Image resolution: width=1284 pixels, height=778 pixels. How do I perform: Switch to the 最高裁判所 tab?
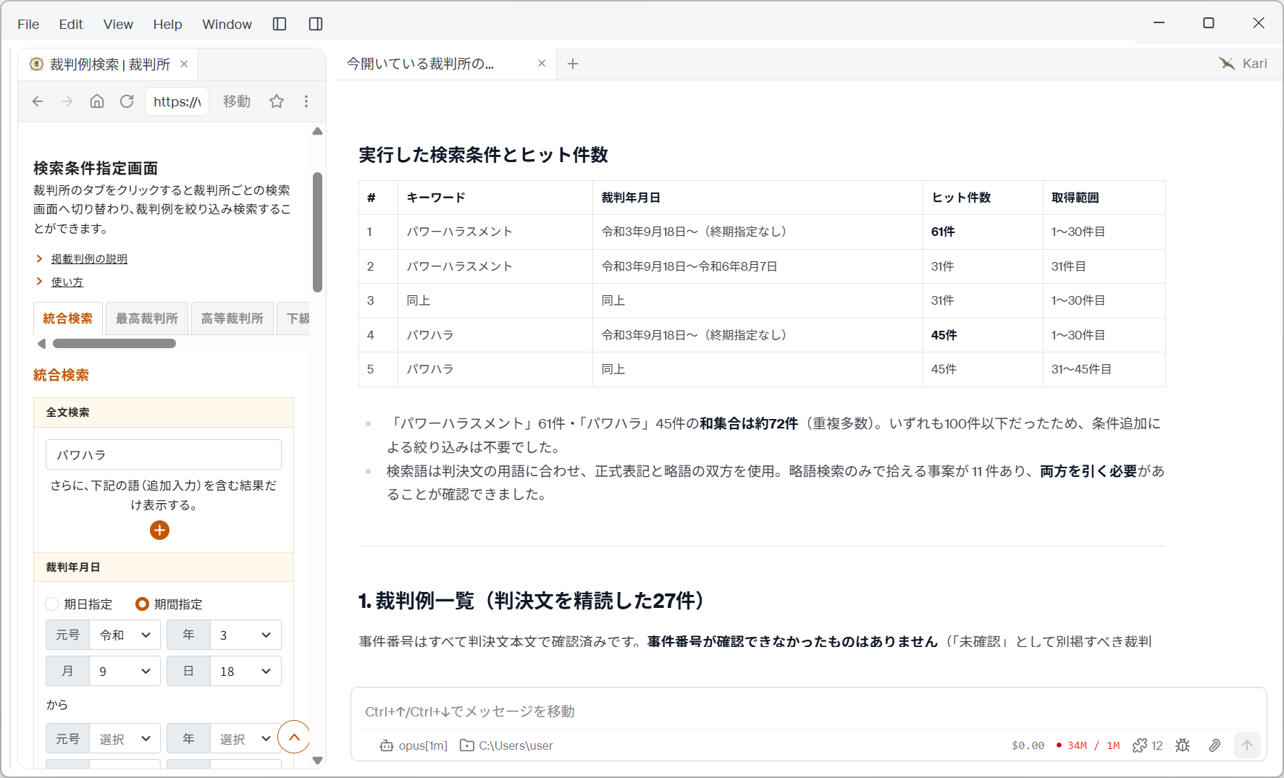click(147, 318)
